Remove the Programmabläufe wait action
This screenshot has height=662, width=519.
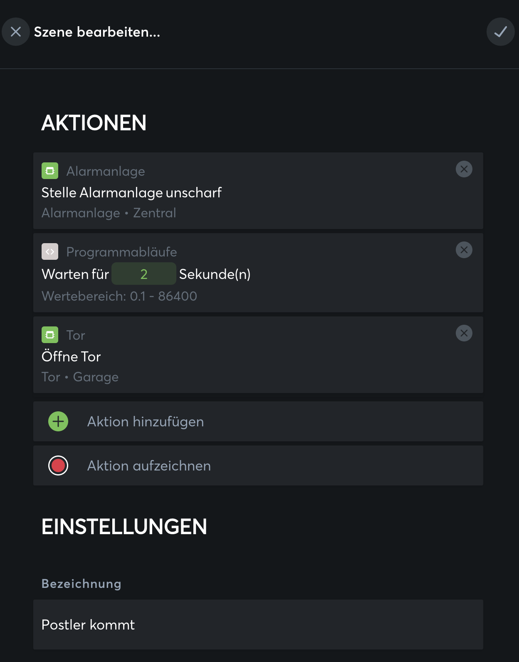pos(464,250)
